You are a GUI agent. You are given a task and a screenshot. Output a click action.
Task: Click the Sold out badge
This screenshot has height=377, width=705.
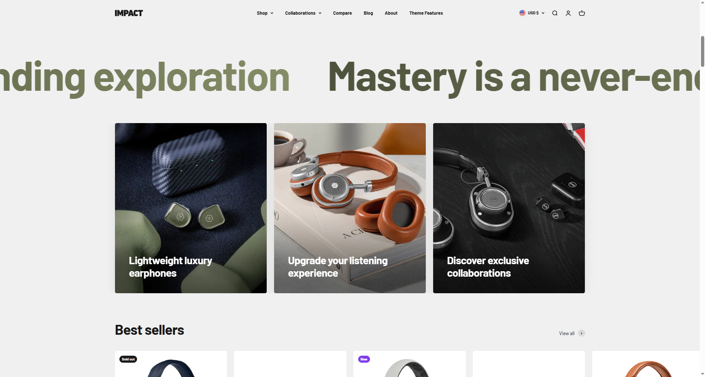coord(128,359)
